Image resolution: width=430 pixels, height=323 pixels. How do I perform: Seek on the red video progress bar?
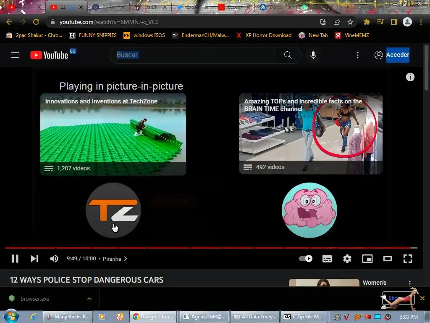tap(211, 248)
